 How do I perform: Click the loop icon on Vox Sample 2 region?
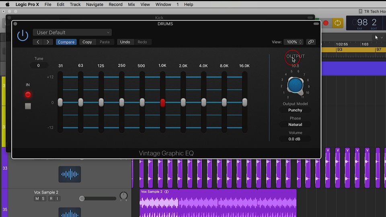166,192
